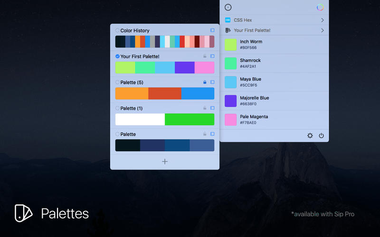Click window icon for Palette (5)
Viewport: 380px width, 237px height.
click(212, 82)
